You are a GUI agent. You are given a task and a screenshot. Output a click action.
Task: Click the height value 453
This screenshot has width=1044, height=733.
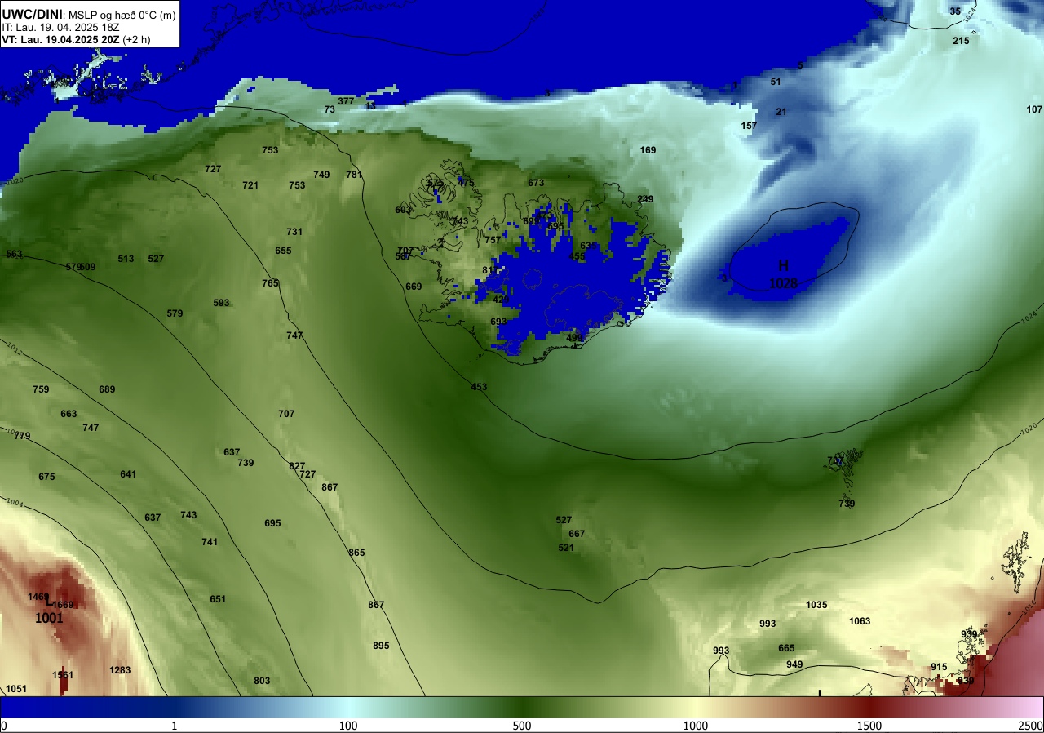(479, 387)
